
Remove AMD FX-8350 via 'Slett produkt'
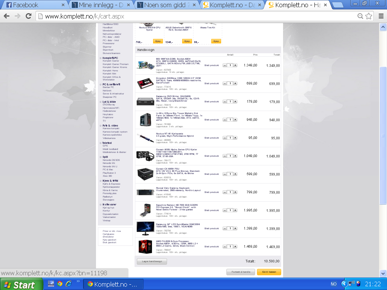pos(212,247)
